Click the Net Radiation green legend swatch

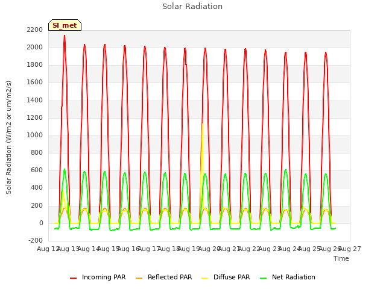click(x=264, y=278)
